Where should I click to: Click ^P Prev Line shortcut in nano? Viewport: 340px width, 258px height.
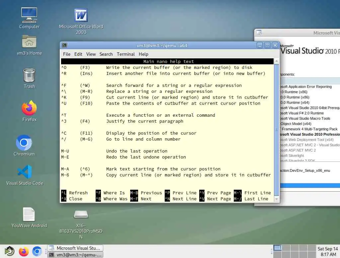[181, 193]
